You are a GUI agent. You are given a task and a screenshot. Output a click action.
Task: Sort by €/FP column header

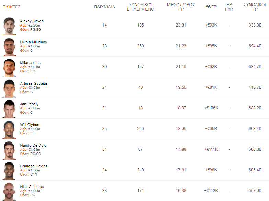coord(211,7)
